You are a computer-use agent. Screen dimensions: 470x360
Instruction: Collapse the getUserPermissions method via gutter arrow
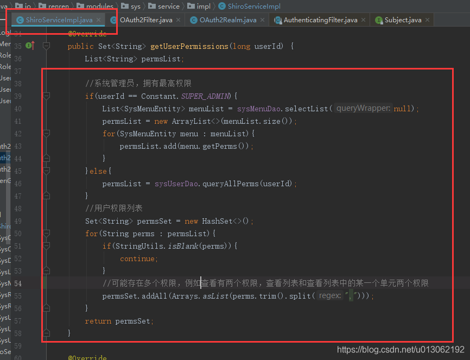coord(46,46)
